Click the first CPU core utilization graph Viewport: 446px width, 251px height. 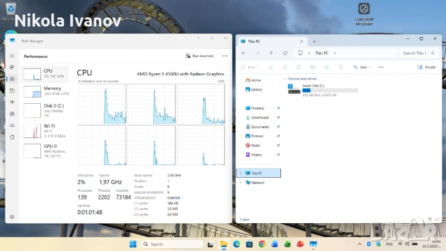102,104
